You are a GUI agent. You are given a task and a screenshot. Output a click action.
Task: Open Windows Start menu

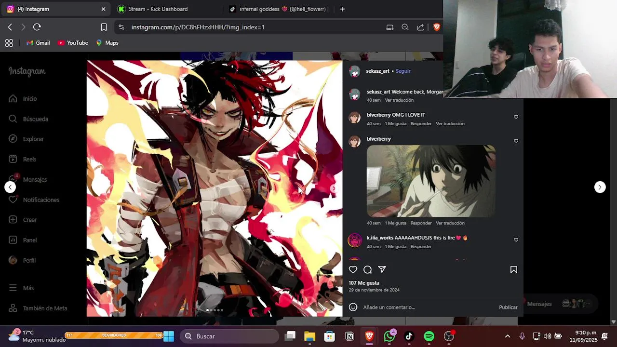tap(169, 336)
